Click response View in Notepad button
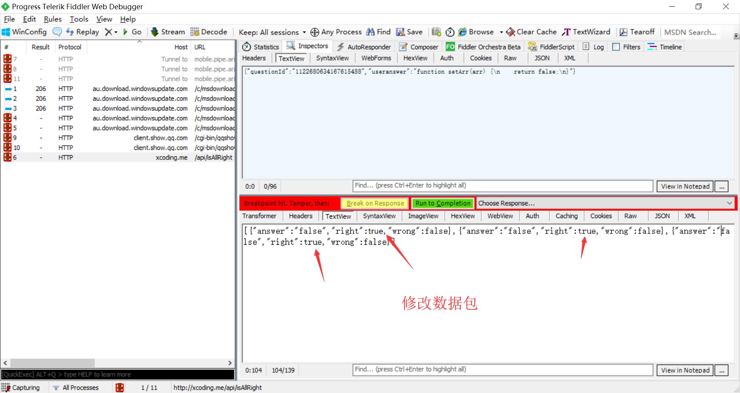 pos(685,370)
